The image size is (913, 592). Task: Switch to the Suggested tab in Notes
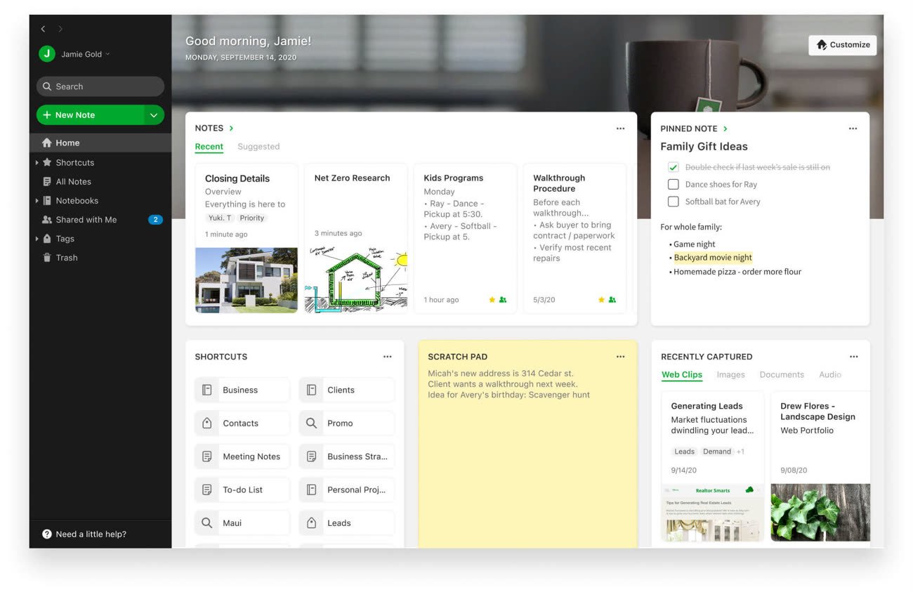[x=258, y=147]
